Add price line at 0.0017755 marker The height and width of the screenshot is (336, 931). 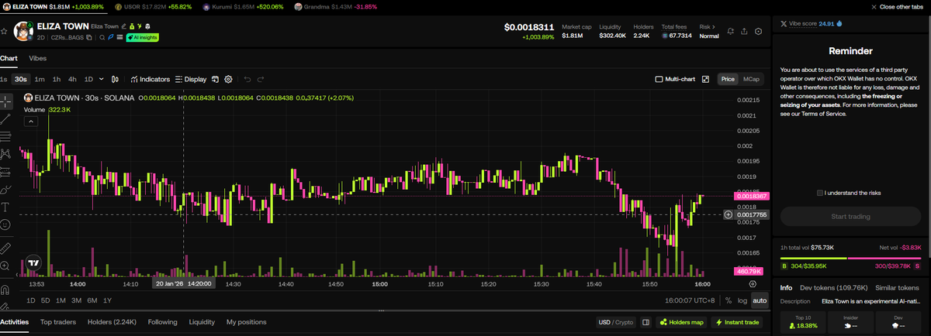(728, 214)
